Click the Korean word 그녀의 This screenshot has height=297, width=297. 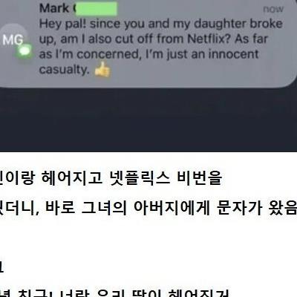(x=104, y=208)
